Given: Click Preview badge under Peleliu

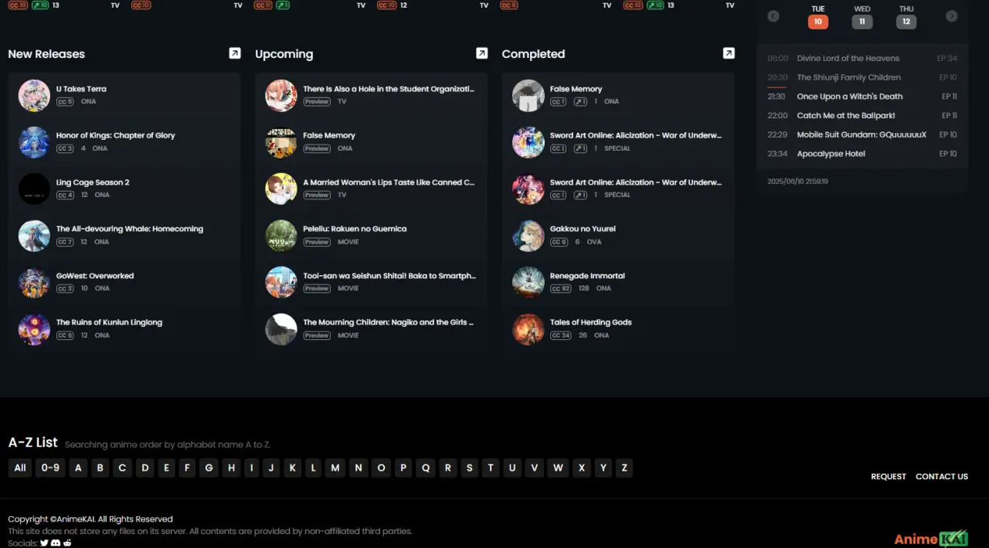Looking at the screenshot, I should [317, 242].
